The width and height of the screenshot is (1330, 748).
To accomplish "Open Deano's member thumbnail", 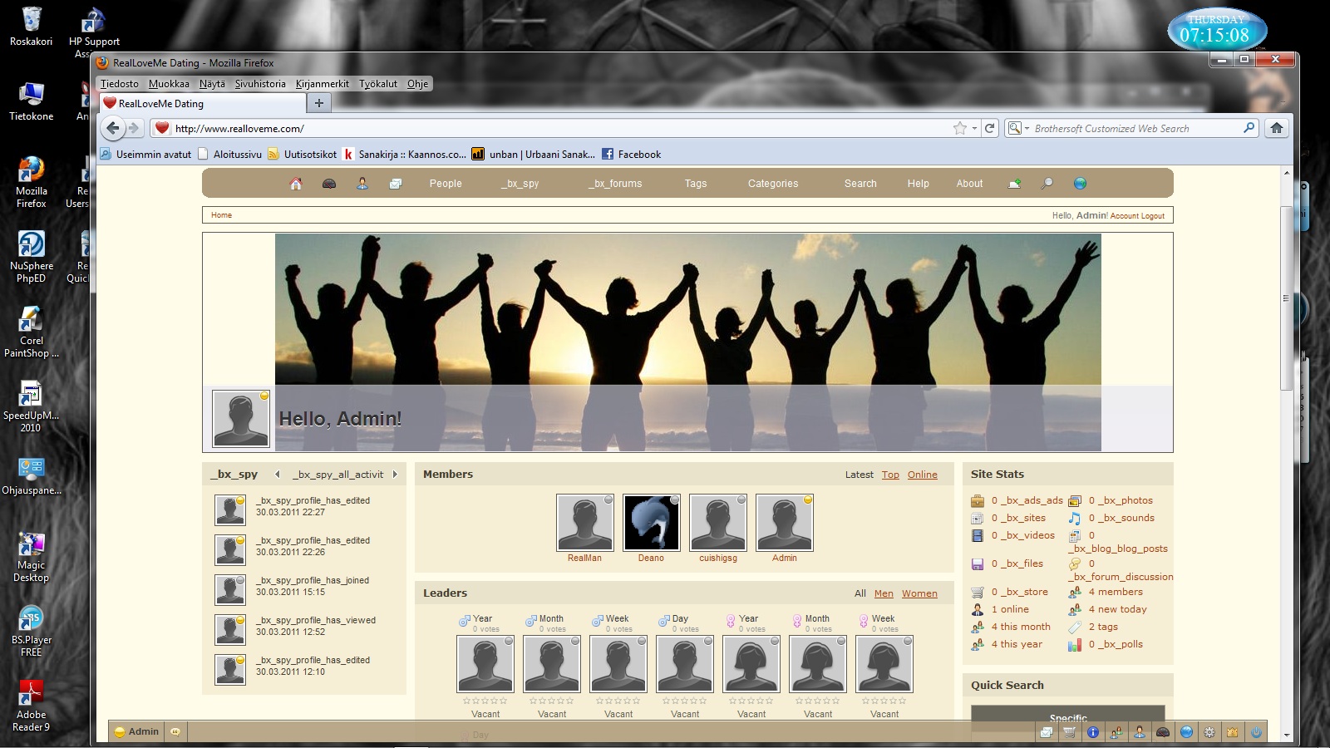I will tap(652, 523).
